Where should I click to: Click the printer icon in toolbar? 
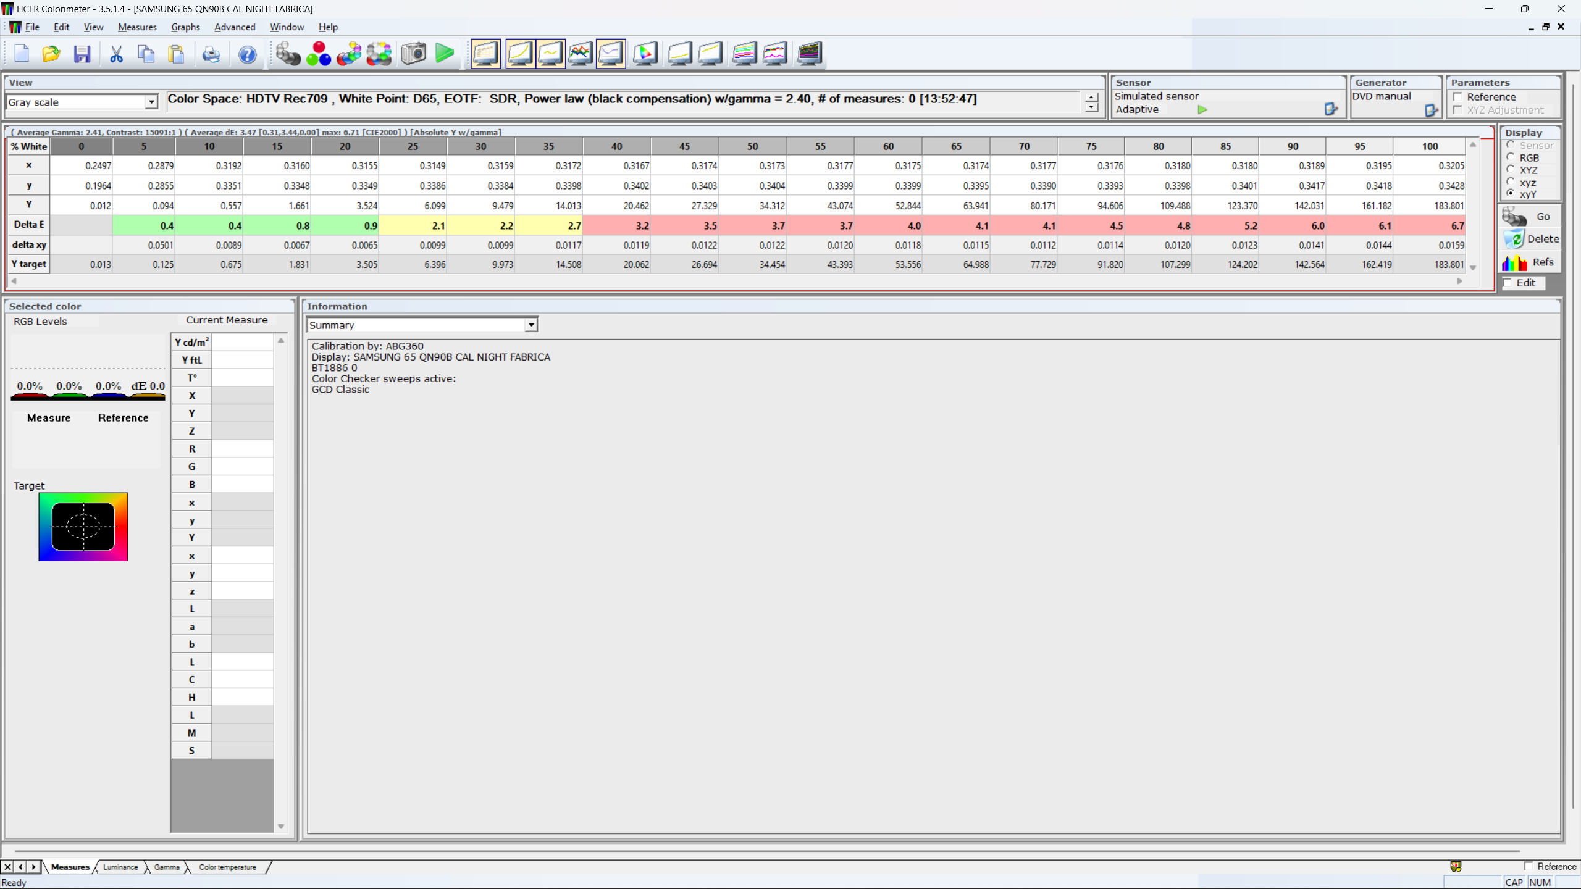[211, 54]
